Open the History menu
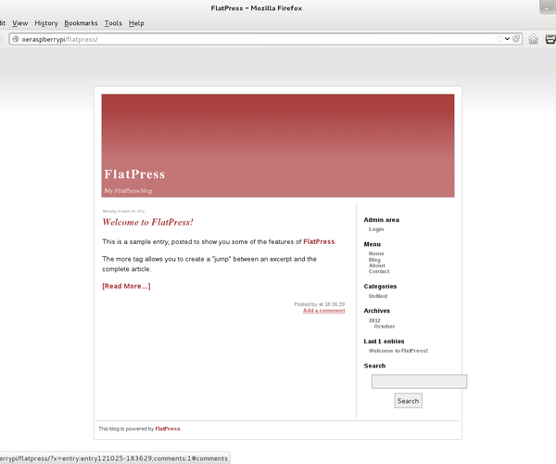 click(46, 23)
